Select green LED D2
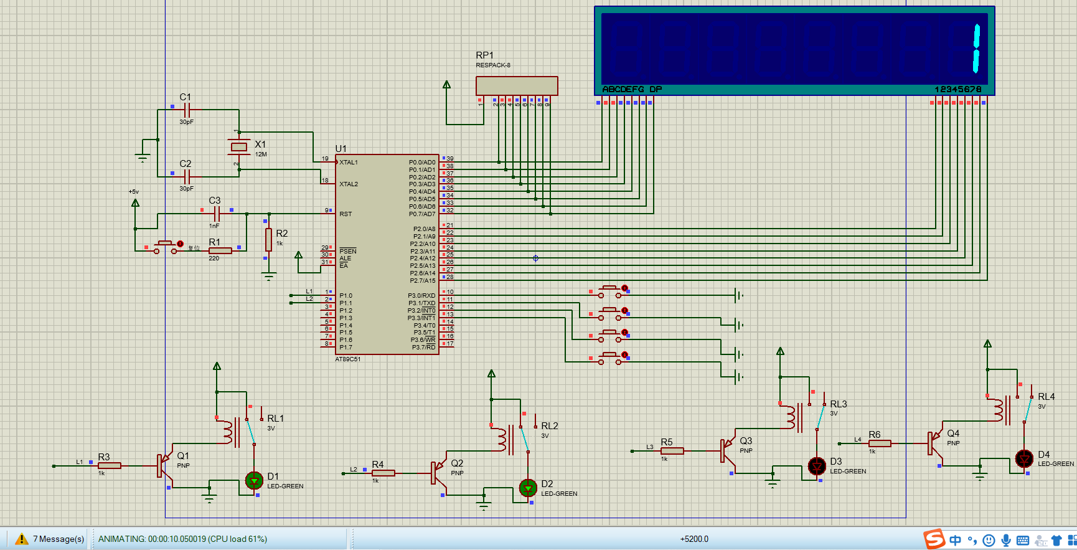 coord(528,488)
